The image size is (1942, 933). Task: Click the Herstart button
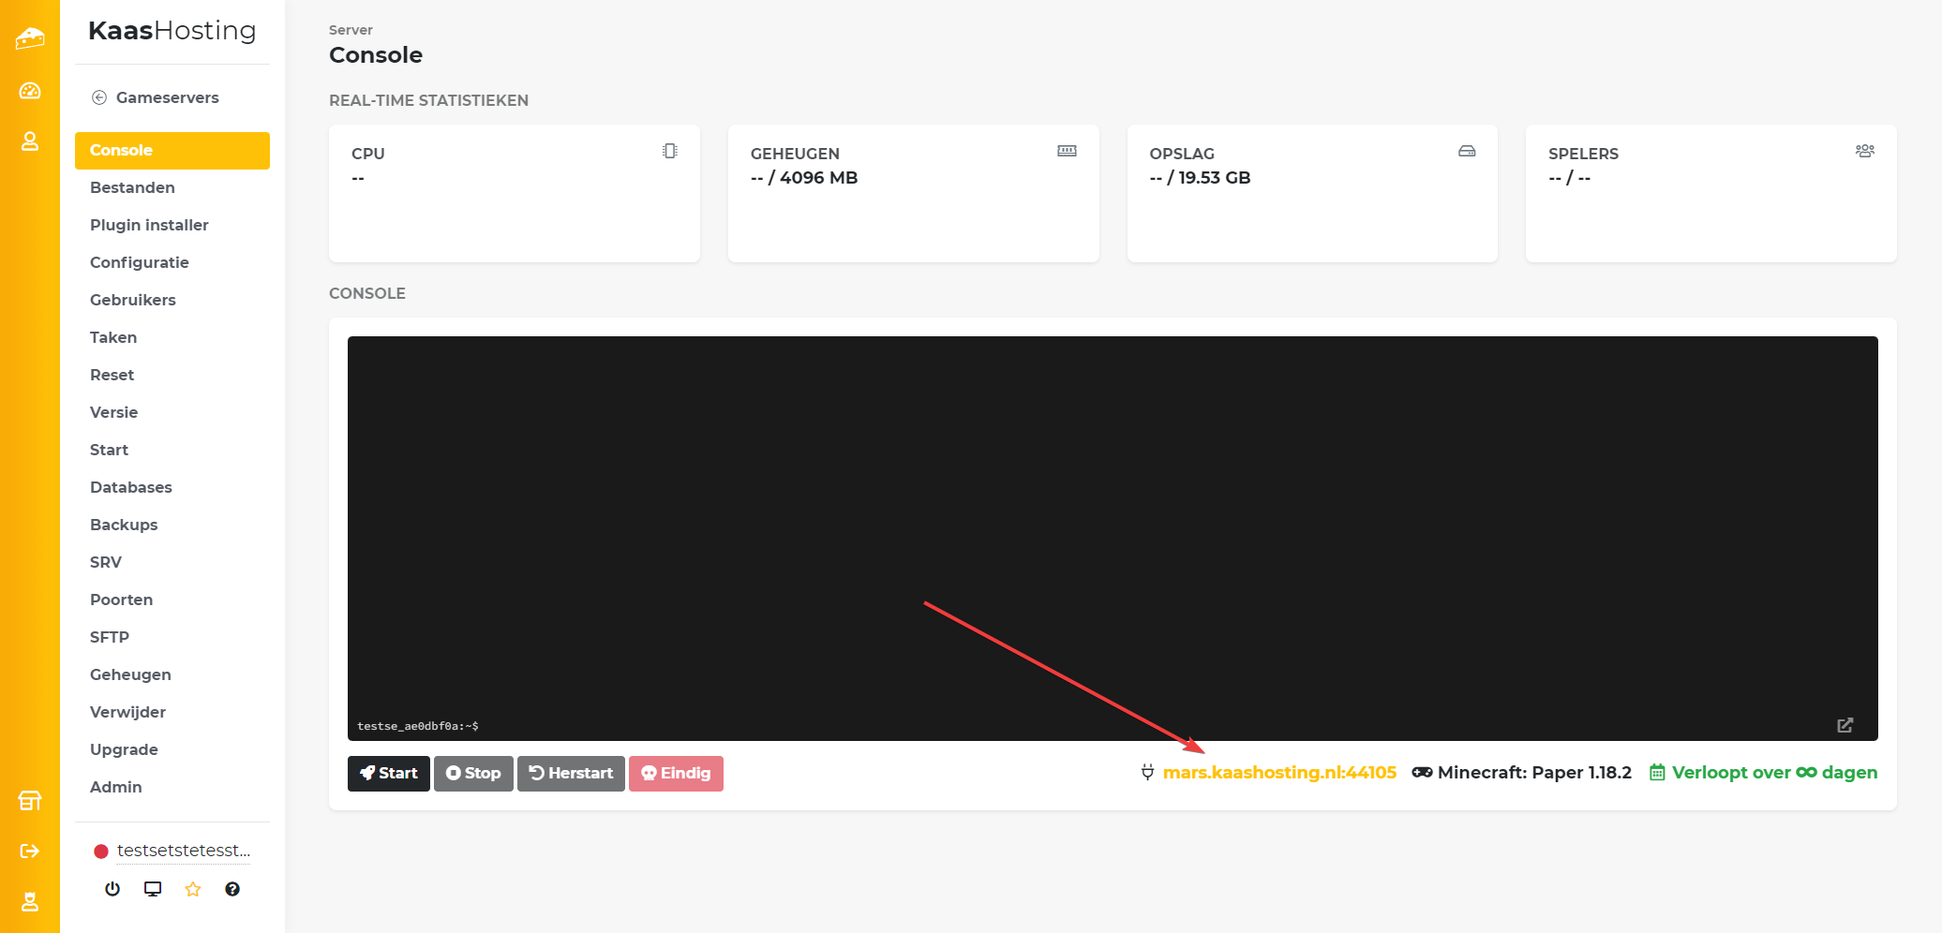click(x=571, y=774)
